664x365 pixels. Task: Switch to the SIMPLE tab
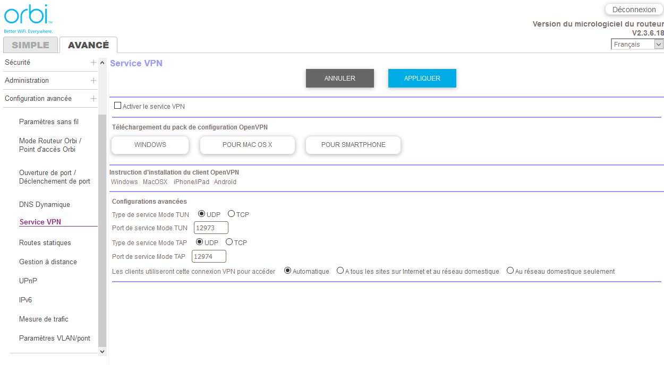click(30, 45)
